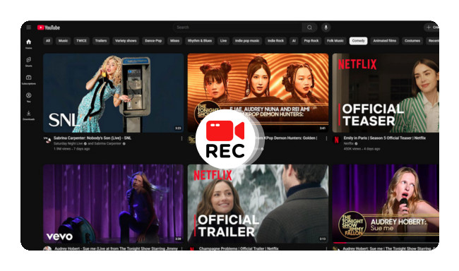Open title 'Champagne Problems | Official Trailer | Netflix'
The image size is (459, 271).
(x=239, y=248)
